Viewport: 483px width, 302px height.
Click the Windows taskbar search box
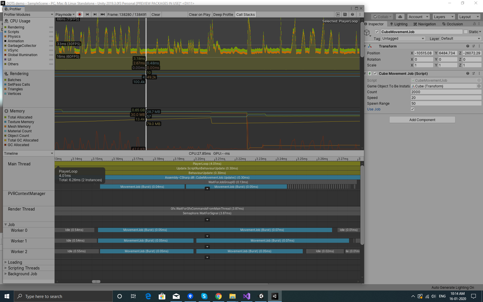(x=63, y=296)
